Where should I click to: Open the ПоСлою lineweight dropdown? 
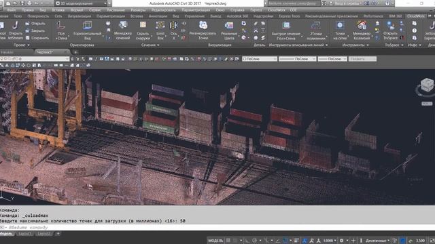[x=332, y=59]
